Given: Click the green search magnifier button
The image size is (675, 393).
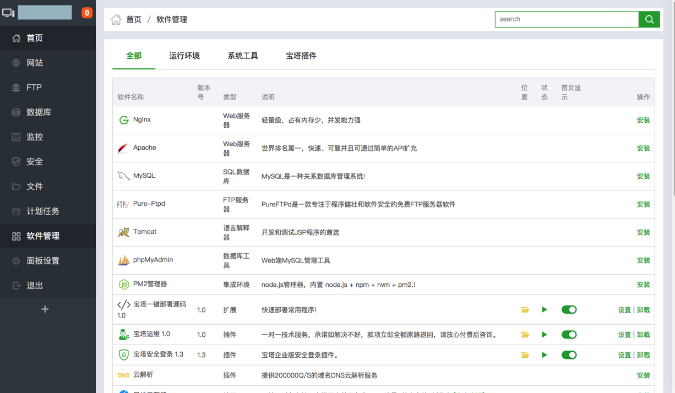Looking at the screenshot, I should click(649, 19).
